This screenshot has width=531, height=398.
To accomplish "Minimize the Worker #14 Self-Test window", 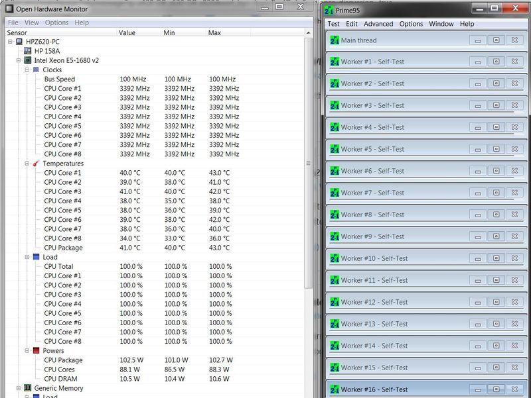I will [x=478, y=346].
